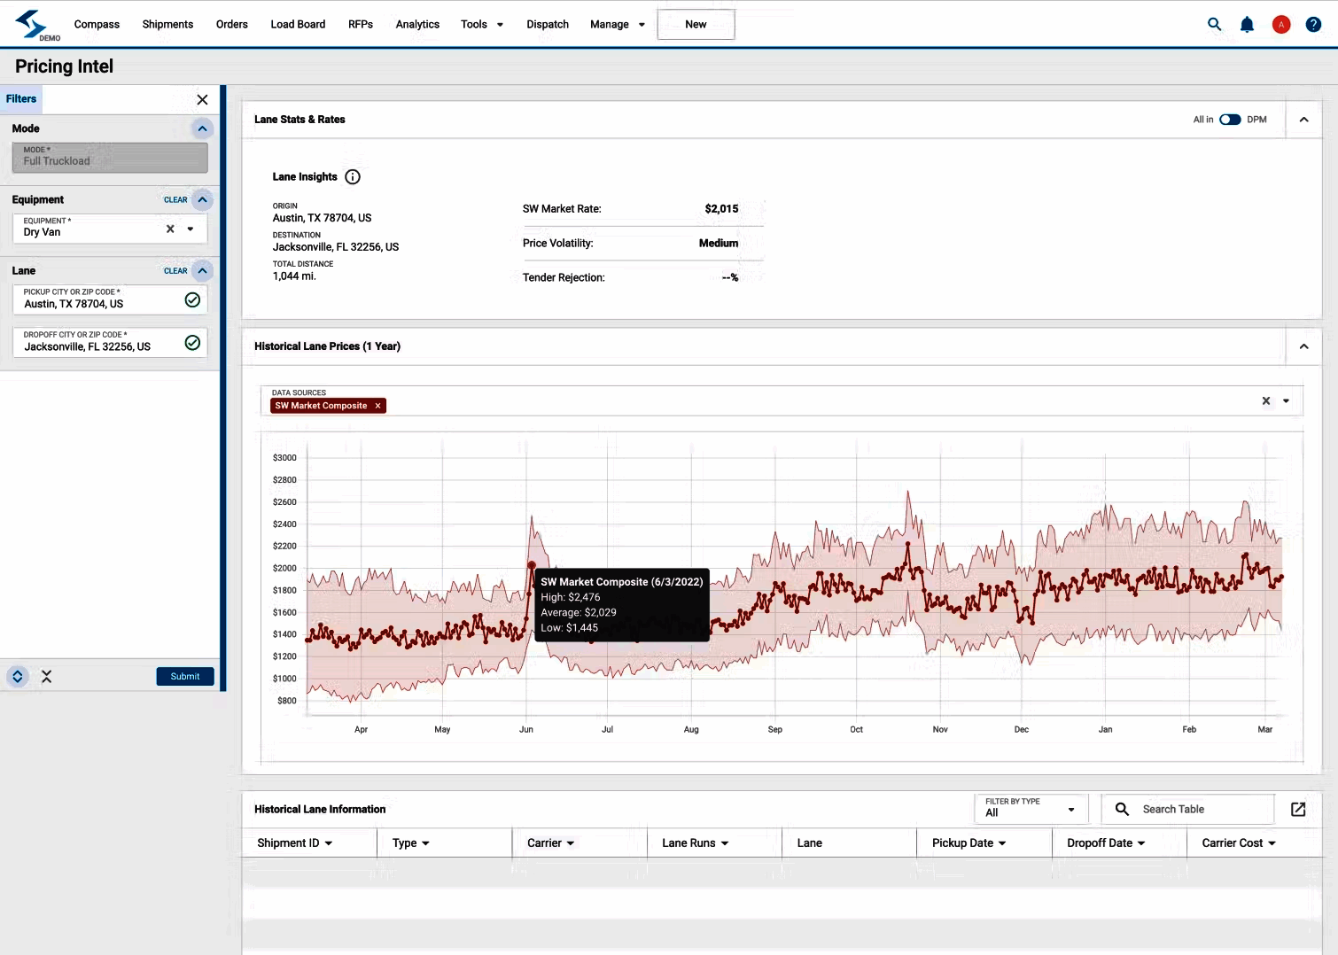Viewport: 1338px width, 955px height.
Task: Open the help question mark icon
Action: [x=1313, y=25]
